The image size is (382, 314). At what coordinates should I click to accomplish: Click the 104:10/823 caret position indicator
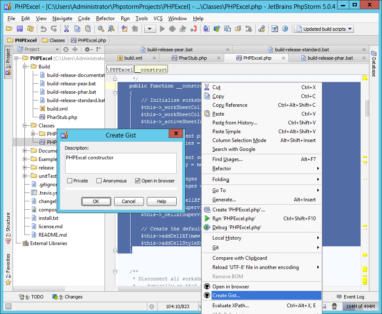tap(177, 306)
